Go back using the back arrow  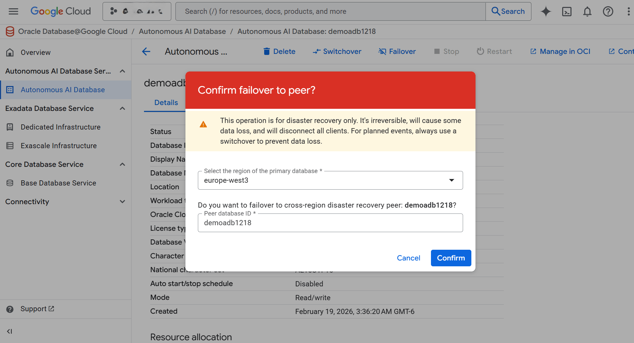[146, 51]
